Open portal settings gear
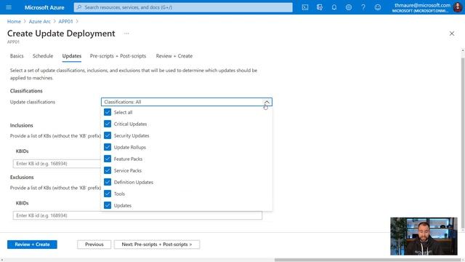Image resolution: width=465 pixels, height=262 pixels. click(349, 7)
